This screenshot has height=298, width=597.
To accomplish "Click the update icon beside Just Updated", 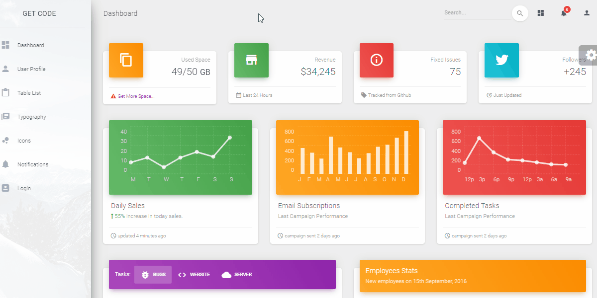I will point(489,95).
